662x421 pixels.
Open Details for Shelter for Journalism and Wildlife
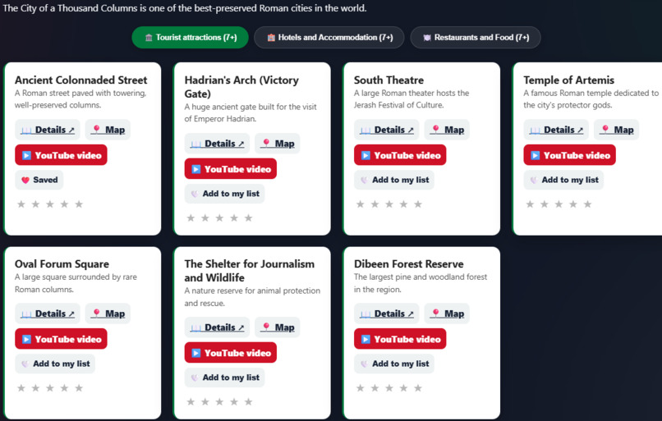click(x=217, y=327)
